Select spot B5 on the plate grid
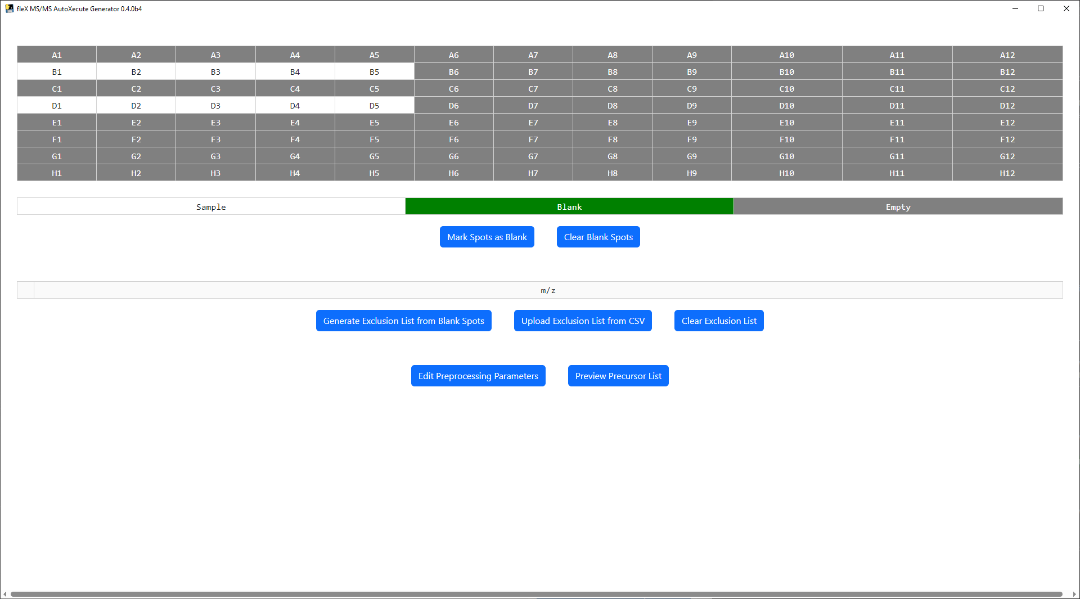This screenshot has width=1080, height=599. tap(374, 71)
